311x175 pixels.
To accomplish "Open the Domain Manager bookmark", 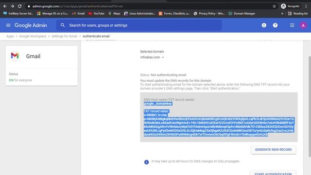I will (242, 14).
